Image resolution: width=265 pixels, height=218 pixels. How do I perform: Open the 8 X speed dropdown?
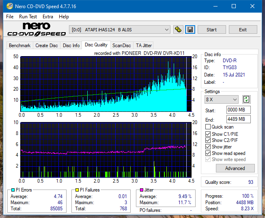[x=222, y=99]
